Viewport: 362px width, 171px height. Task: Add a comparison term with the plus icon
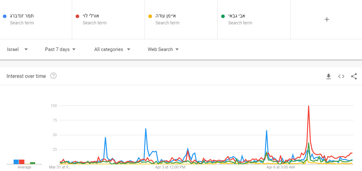tap(327, 19)
